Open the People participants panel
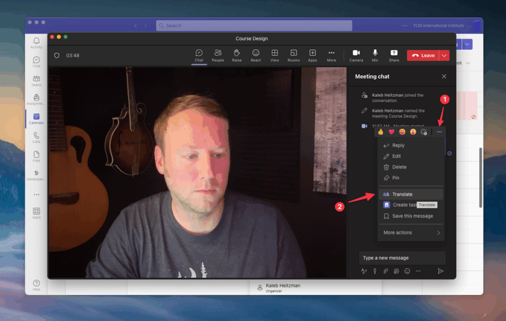Image resolution: width=506 pixels, height=321 pixels. pyautogui.click(x=218, y=55)
